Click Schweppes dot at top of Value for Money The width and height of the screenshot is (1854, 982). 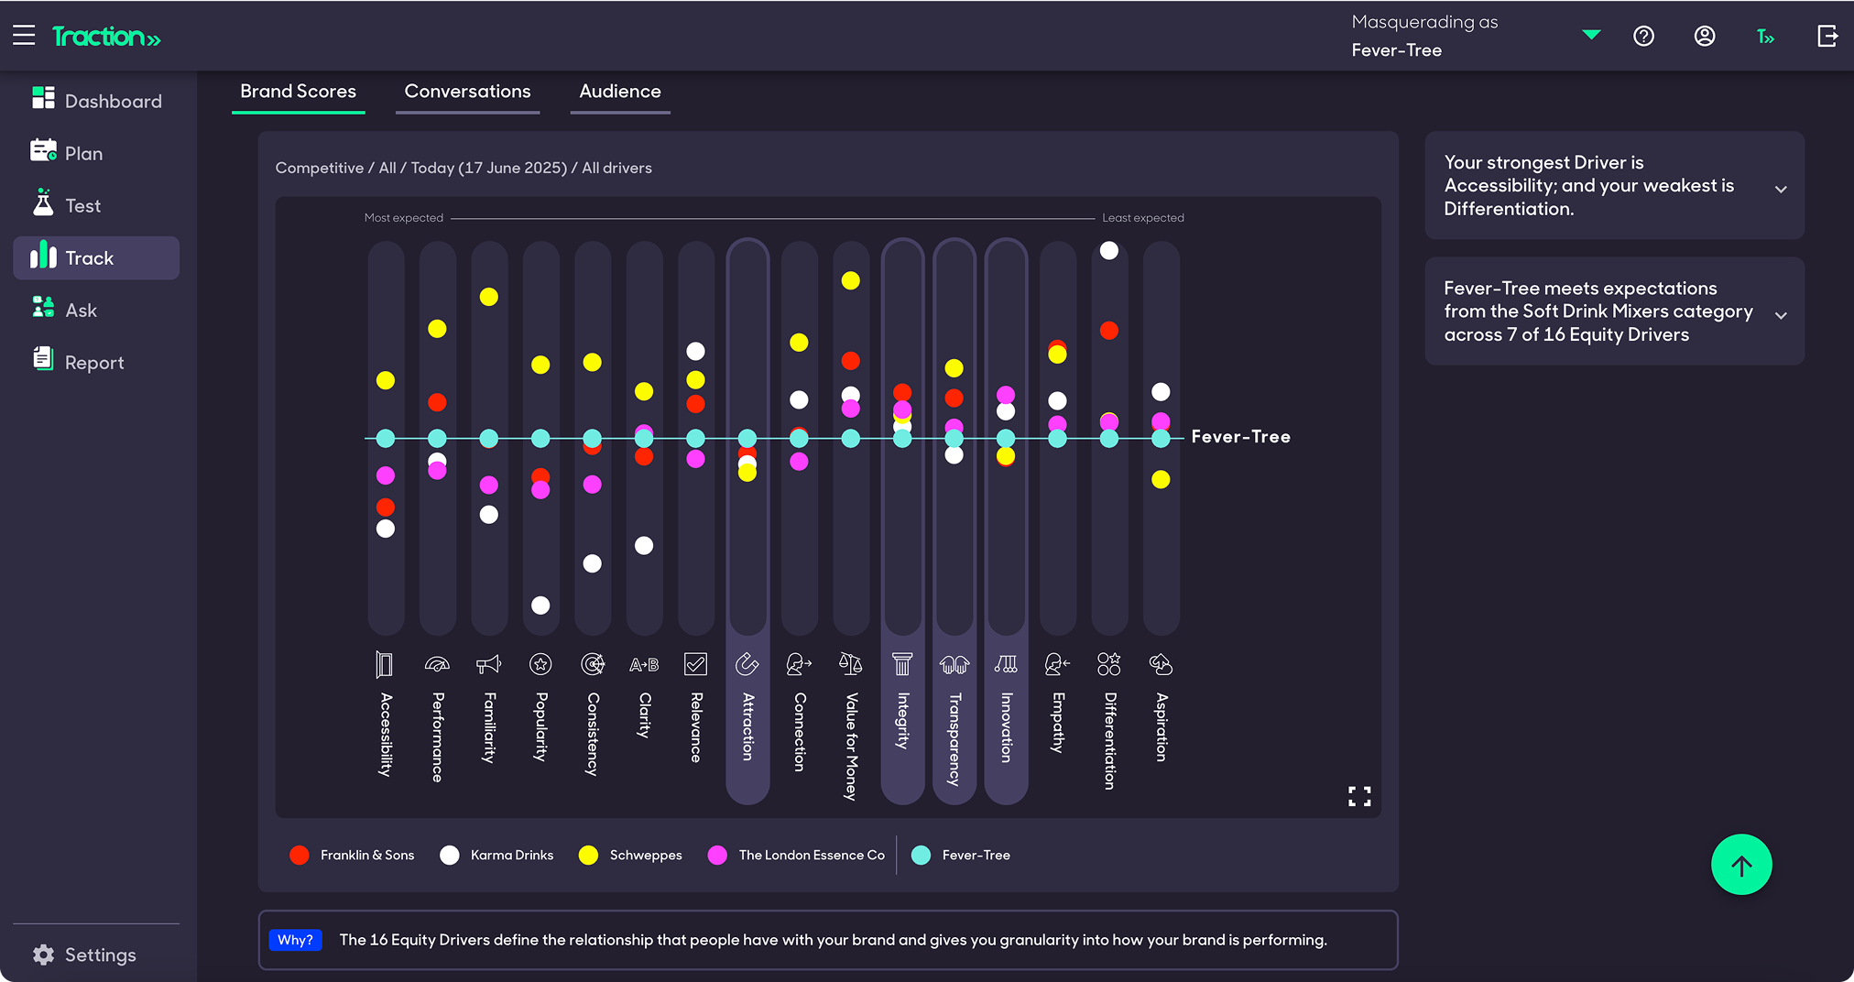click(851, 280)
